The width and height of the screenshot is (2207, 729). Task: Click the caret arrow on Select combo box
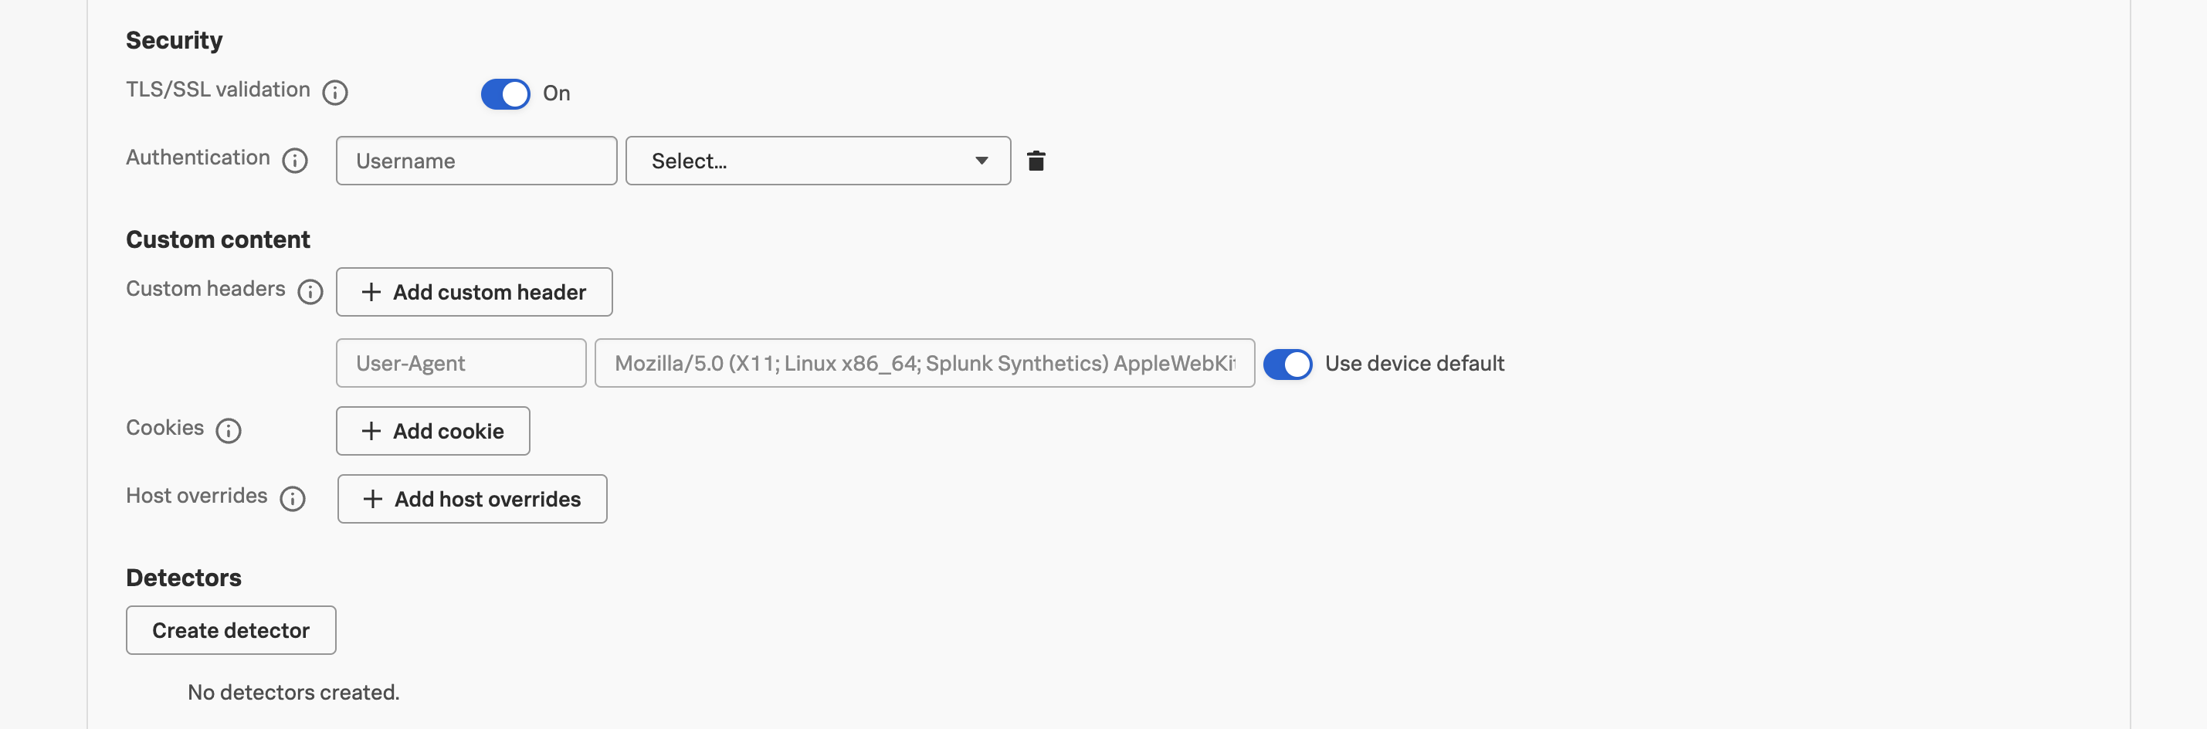981,160
